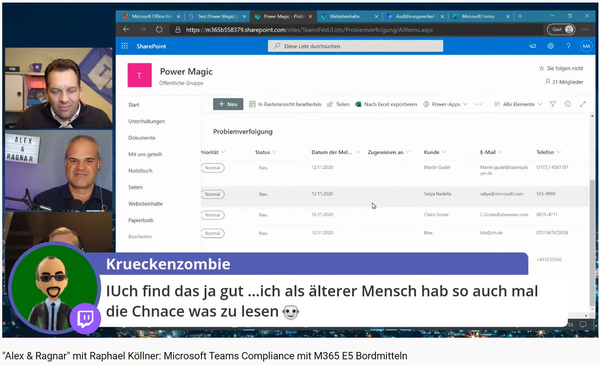Select the Martin Gudel customer cell

tap(437, 167)
